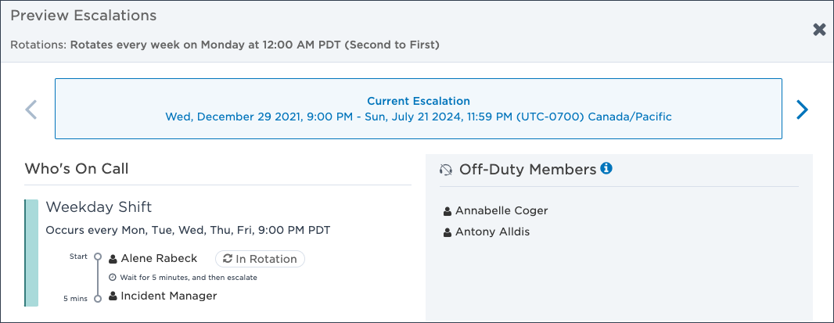Click the 5 mins escalation marker

pyautogui.click(x=97, y=299)
